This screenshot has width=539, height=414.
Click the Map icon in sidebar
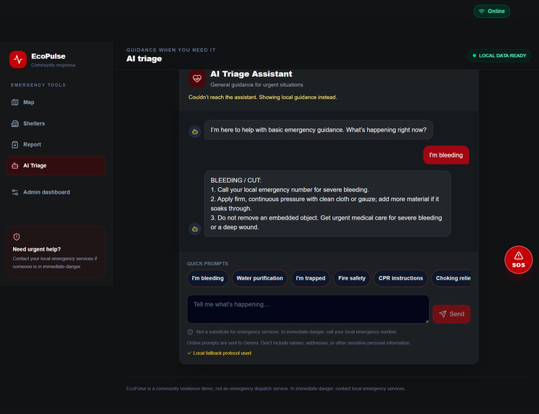tap(14, 103)
